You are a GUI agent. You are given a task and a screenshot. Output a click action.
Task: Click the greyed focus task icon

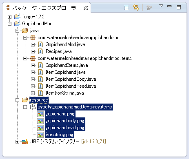[x=149, y=7]
